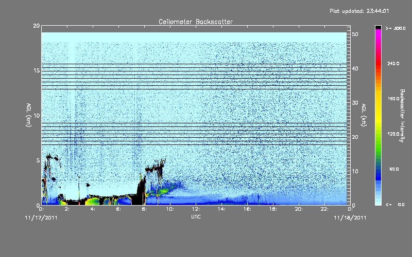Click the end date "11/18/2011"
Image resolution: width=412 pixels, height=257 pixels.
pos(350,217)
